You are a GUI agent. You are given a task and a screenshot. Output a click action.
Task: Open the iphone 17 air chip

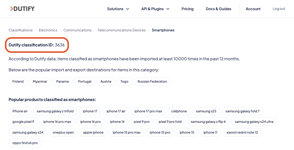click(116, 111)
